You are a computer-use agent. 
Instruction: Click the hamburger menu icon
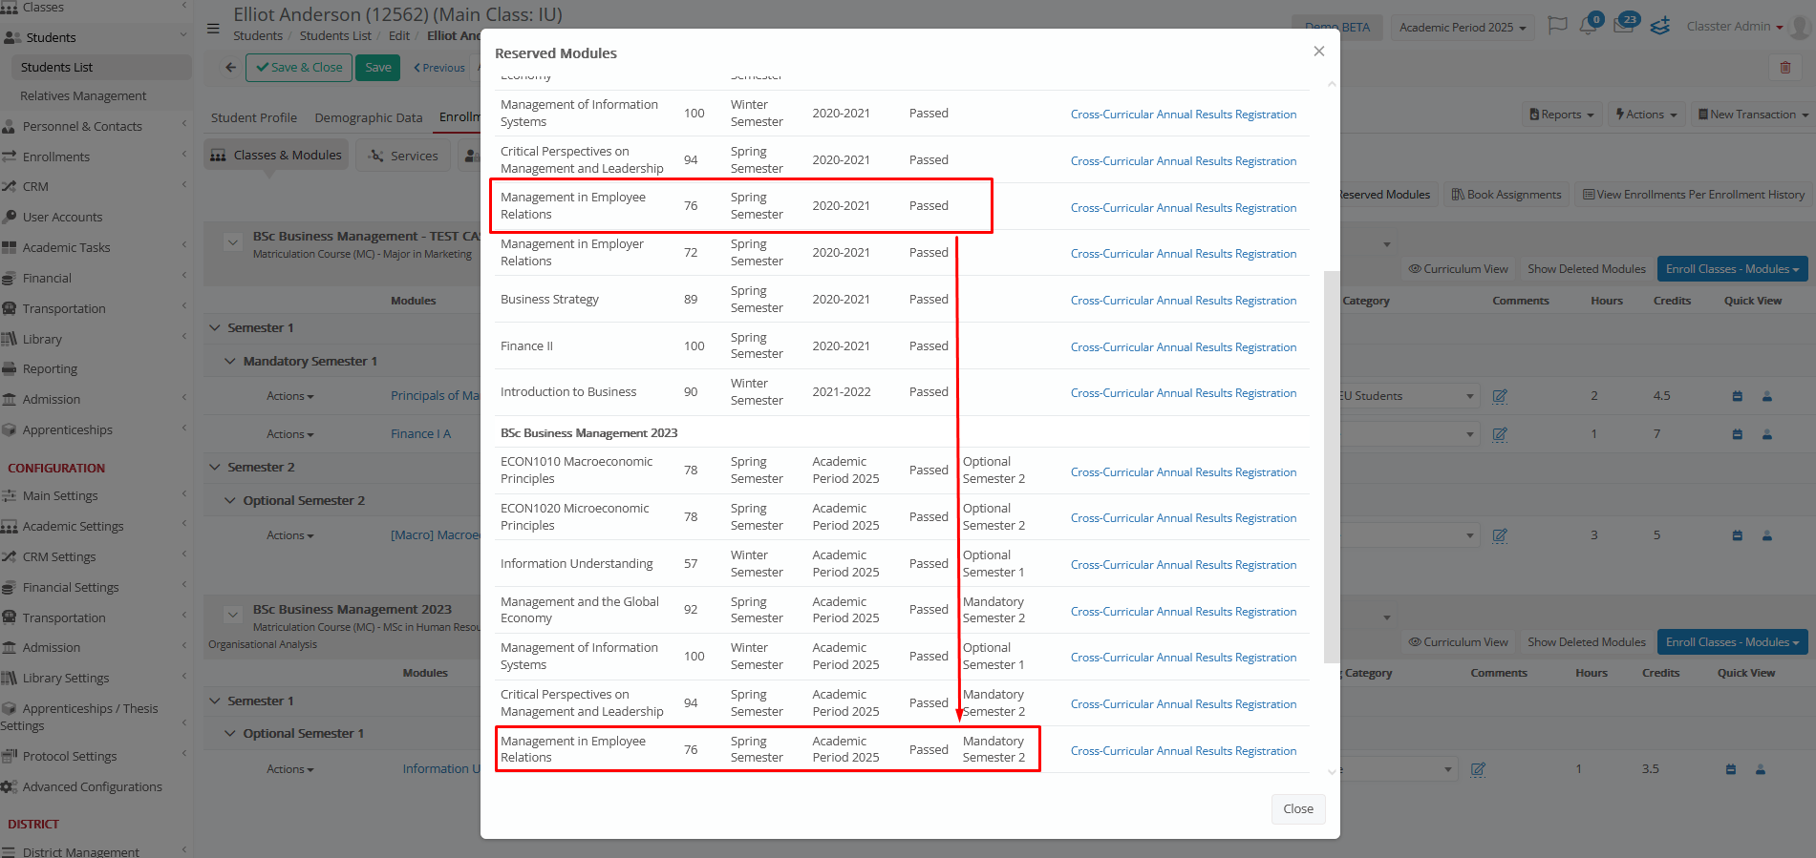[213, 28]
